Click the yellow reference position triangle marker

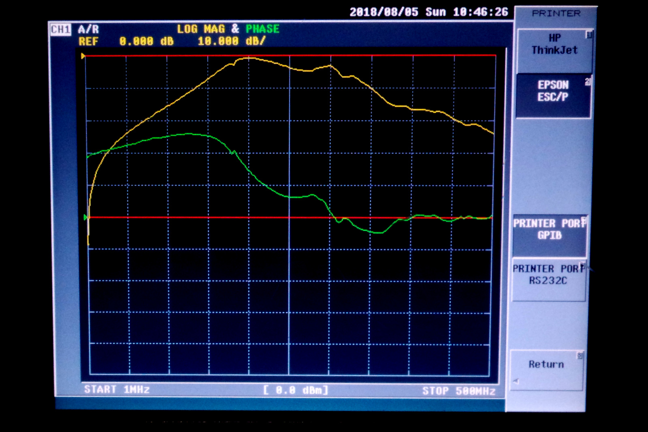(83, 56)
